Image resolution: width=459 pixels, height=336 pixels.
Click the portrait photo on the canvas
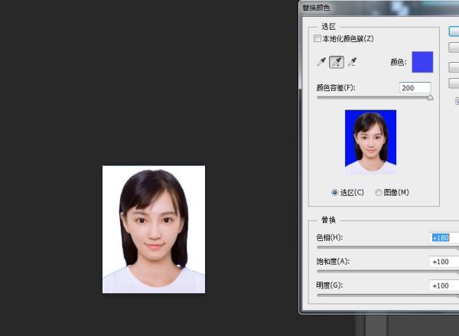click(154, 229)
